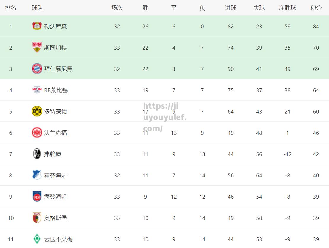This screenshot has height=248, width=329.
Task: Select the RB Leipzig logo
Action: point(37,90)
